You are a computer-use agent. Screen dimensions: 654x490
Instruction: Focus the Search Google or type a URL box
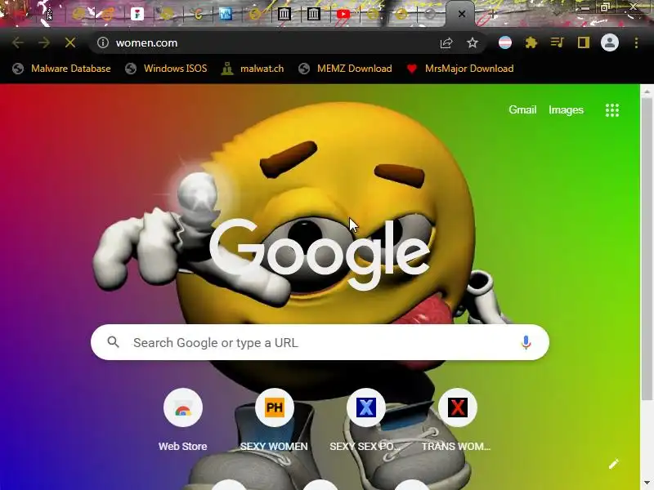[320, 342]
